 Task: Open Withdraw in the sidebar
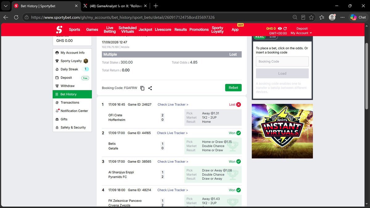72,86
